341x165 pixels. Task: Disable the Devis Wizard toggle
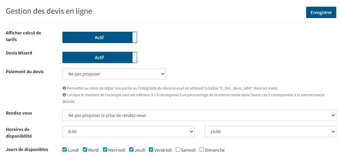click(100, 57)
